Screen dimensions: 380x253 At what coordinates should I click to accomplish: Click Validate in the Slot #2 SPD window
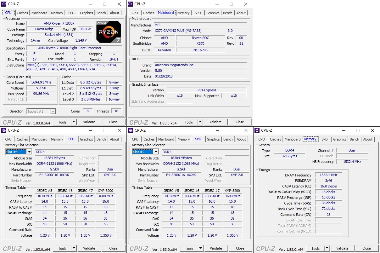click(216, 248)
